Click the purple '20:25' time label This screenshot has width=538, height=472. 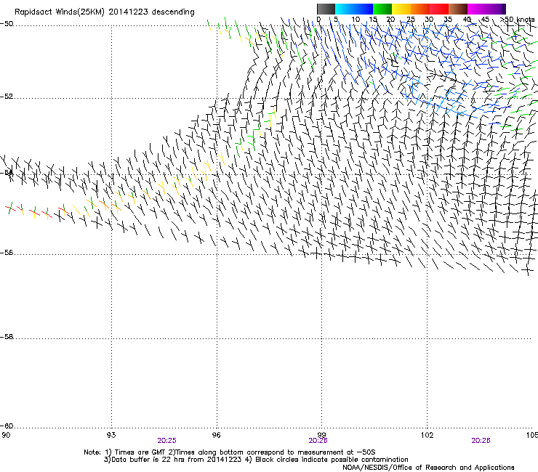tap(166, 441)
